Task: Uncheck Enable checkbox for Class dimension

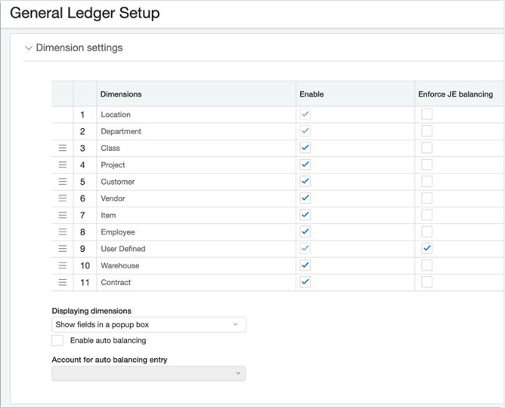Action: 305,149
